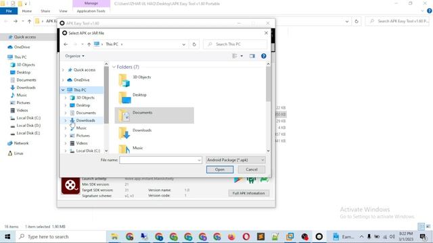
Task: Change view layout icon in dialog
Action: 235,56
